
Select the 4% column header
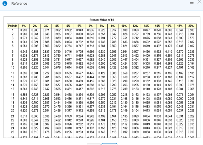coord(57,26)
